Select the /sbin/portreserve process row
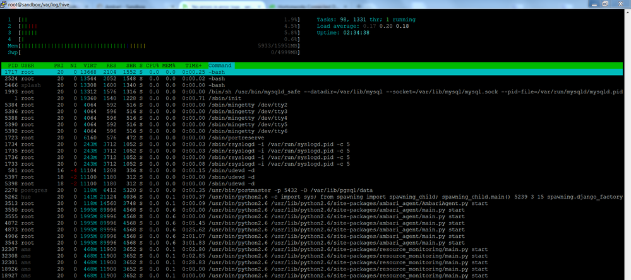Viewport: 631px width, 280px height. click(x=312, y=137)
